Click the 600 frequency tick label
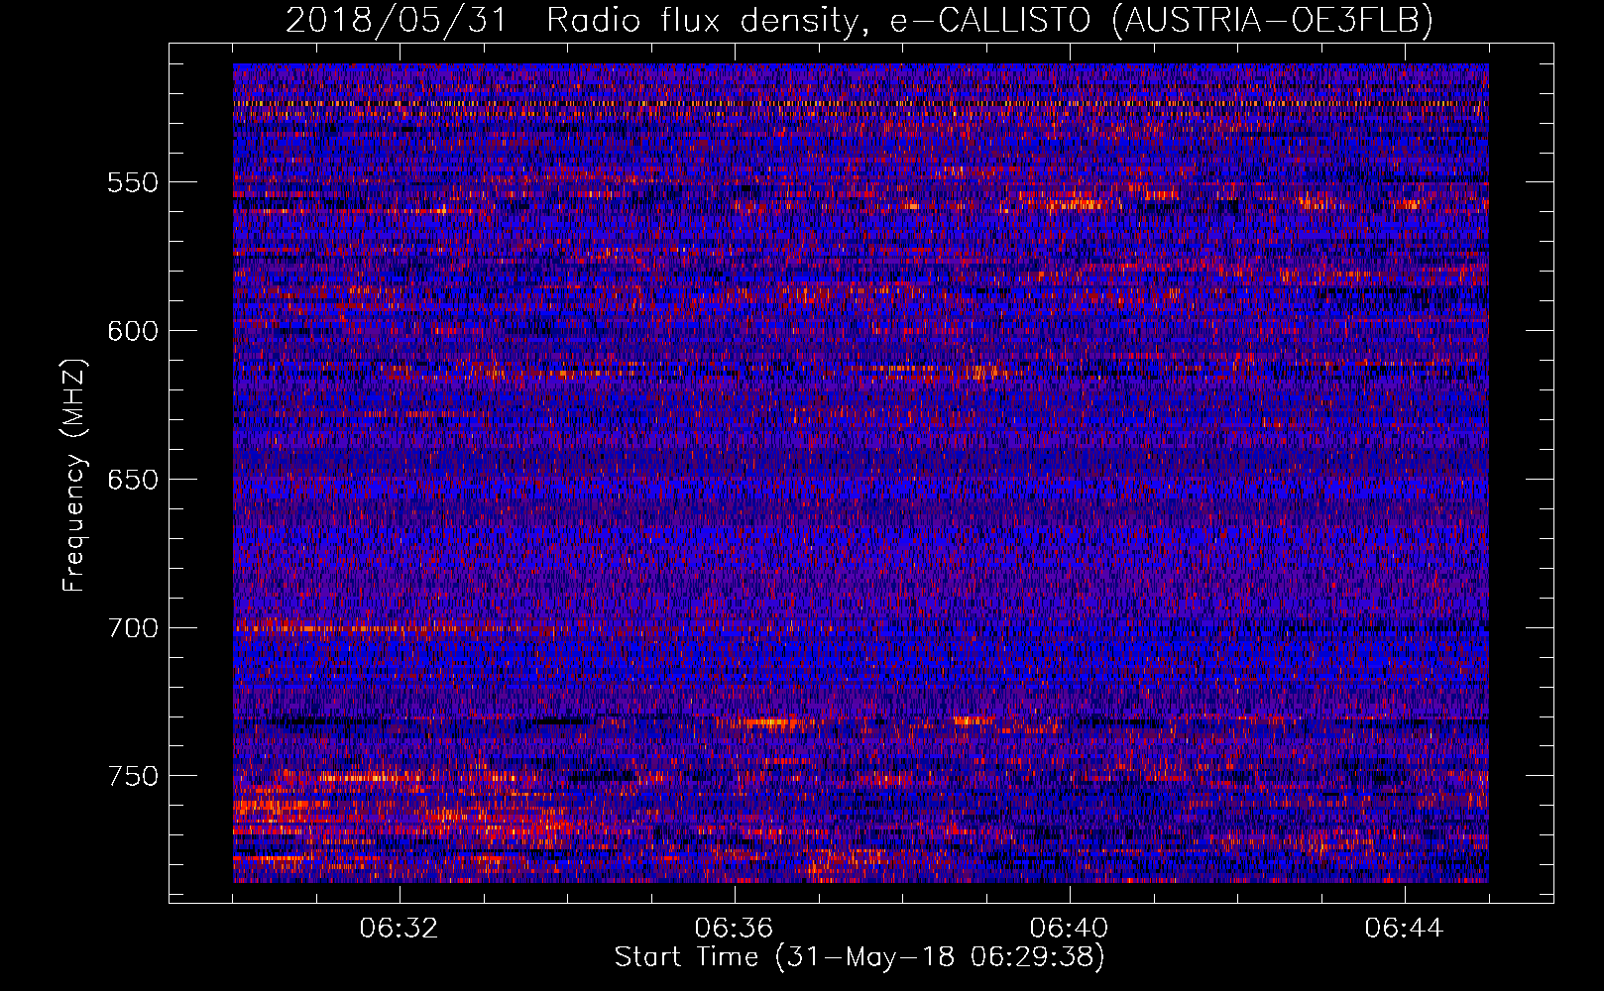Viewport: 1604px width, 991px height. (x=133, y=331)
